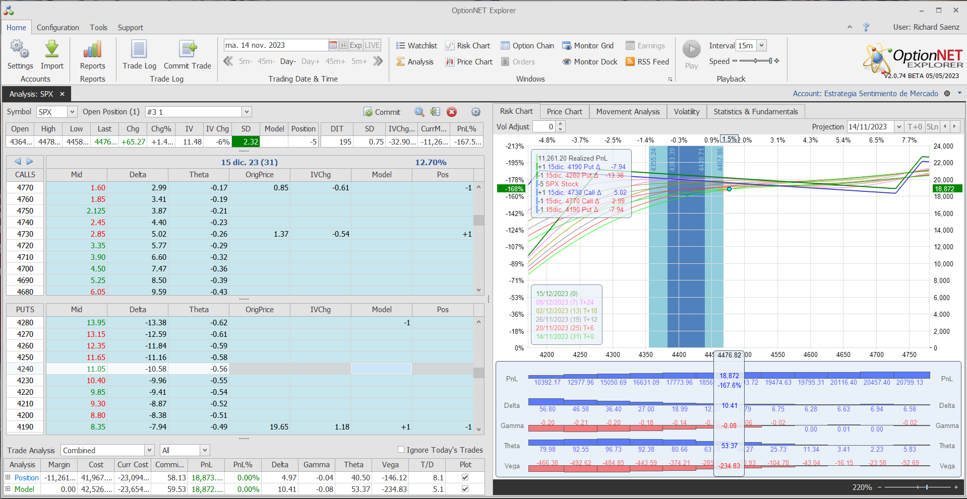967x499 pixels.
Task: Enable Ignore Today's Trades checkbox
Action: pos(401,450)
